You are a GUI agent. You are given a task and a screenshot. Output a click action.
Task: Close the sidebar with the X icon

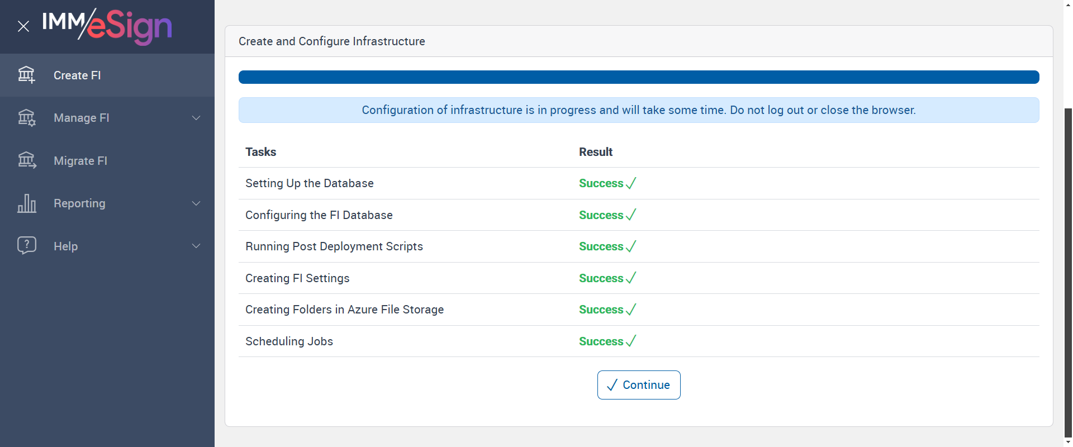[23, 26]
